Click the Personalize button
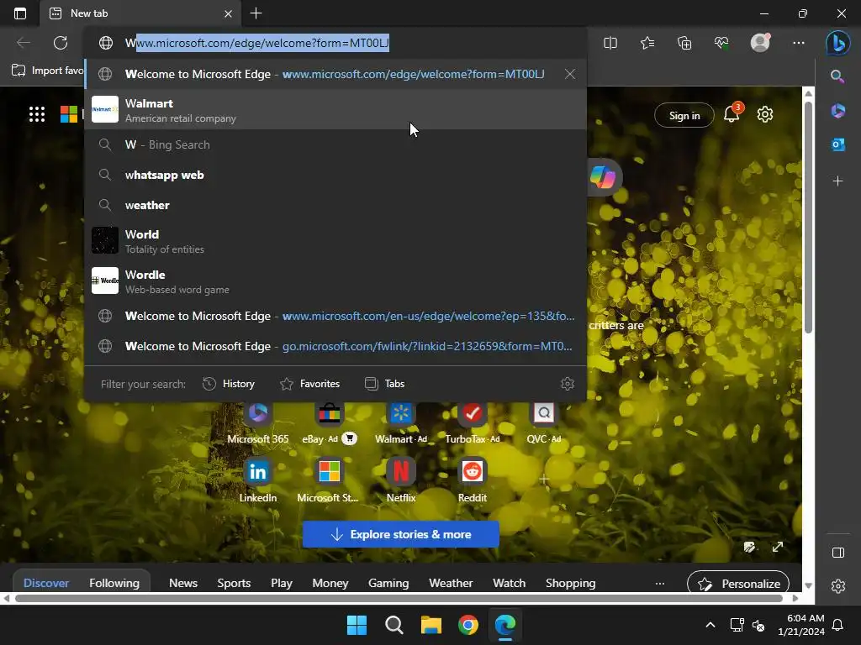This screenshot has height=645, width=861. coord(738,584)
